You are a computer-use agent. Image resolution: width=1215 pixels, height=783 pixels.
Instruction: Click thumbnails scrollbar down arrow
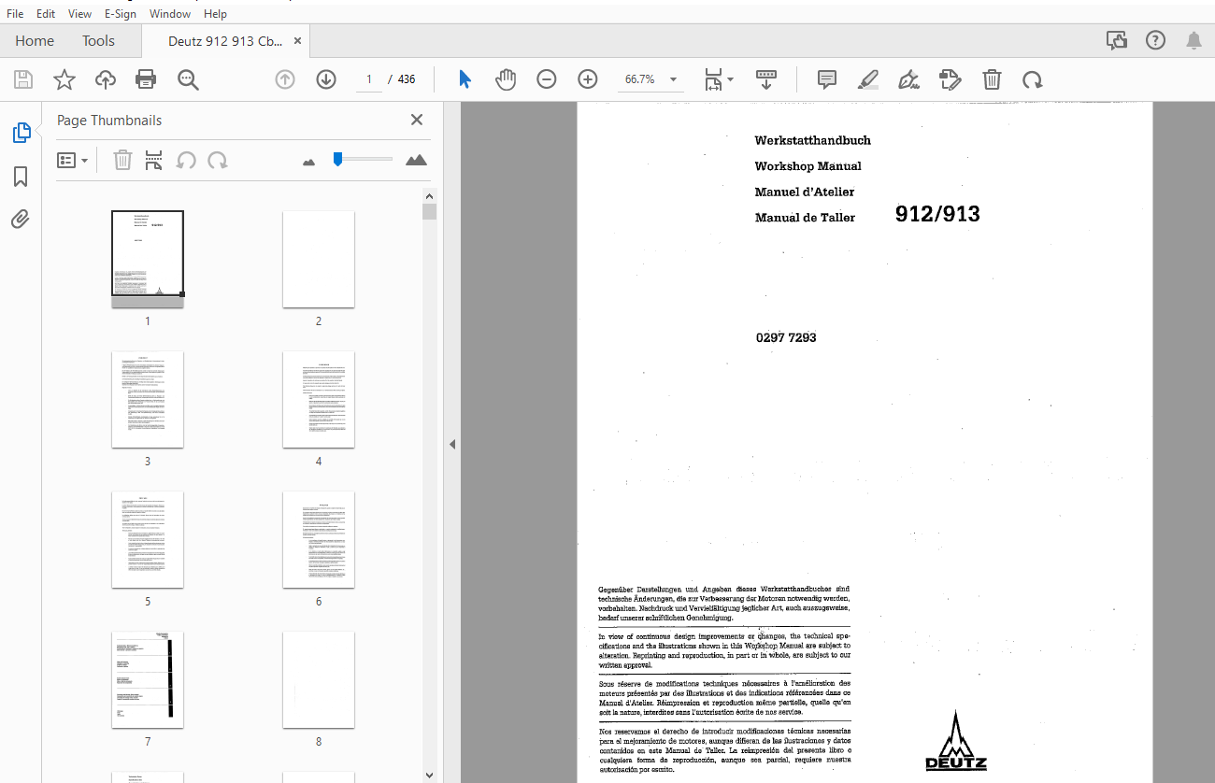429,775
